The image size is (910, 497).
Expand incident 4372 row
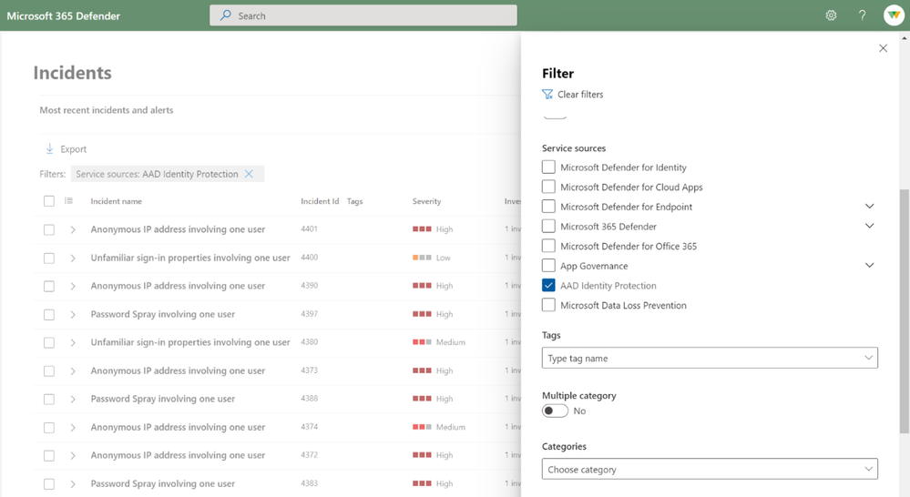tap(73, 456)
